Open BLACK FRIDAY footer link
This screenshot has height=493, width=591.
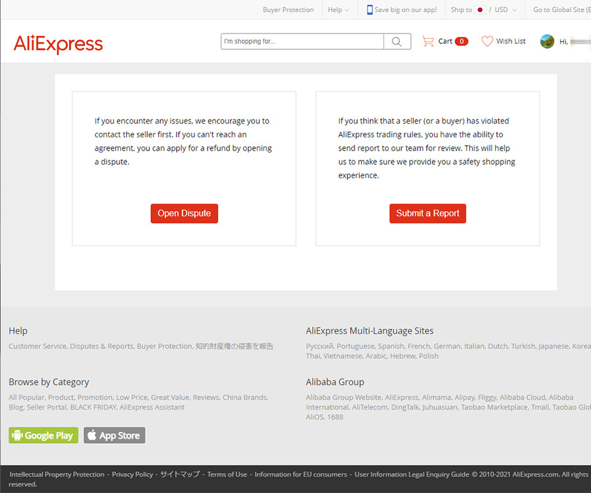(93, 408)
